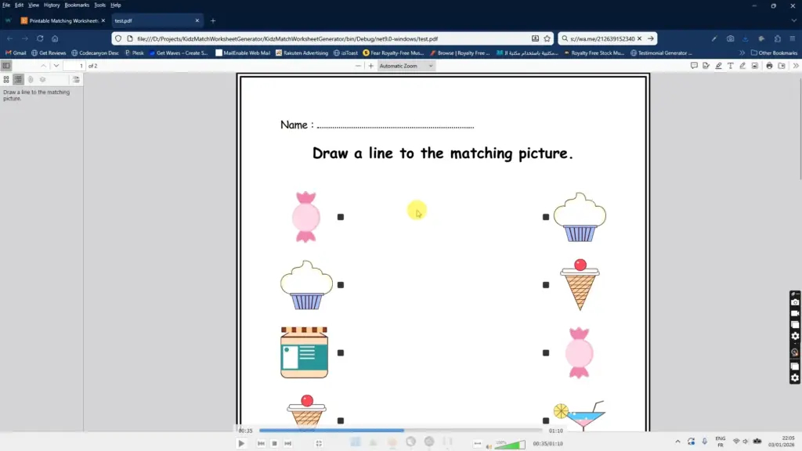
Task: Open the Gmail bookmark
Action: click(17, 52)
